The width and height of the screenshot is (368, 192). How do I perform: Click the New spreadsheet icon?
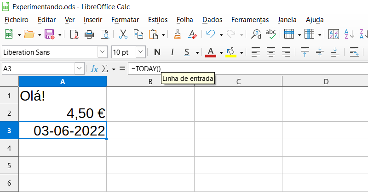pos(9,34)
